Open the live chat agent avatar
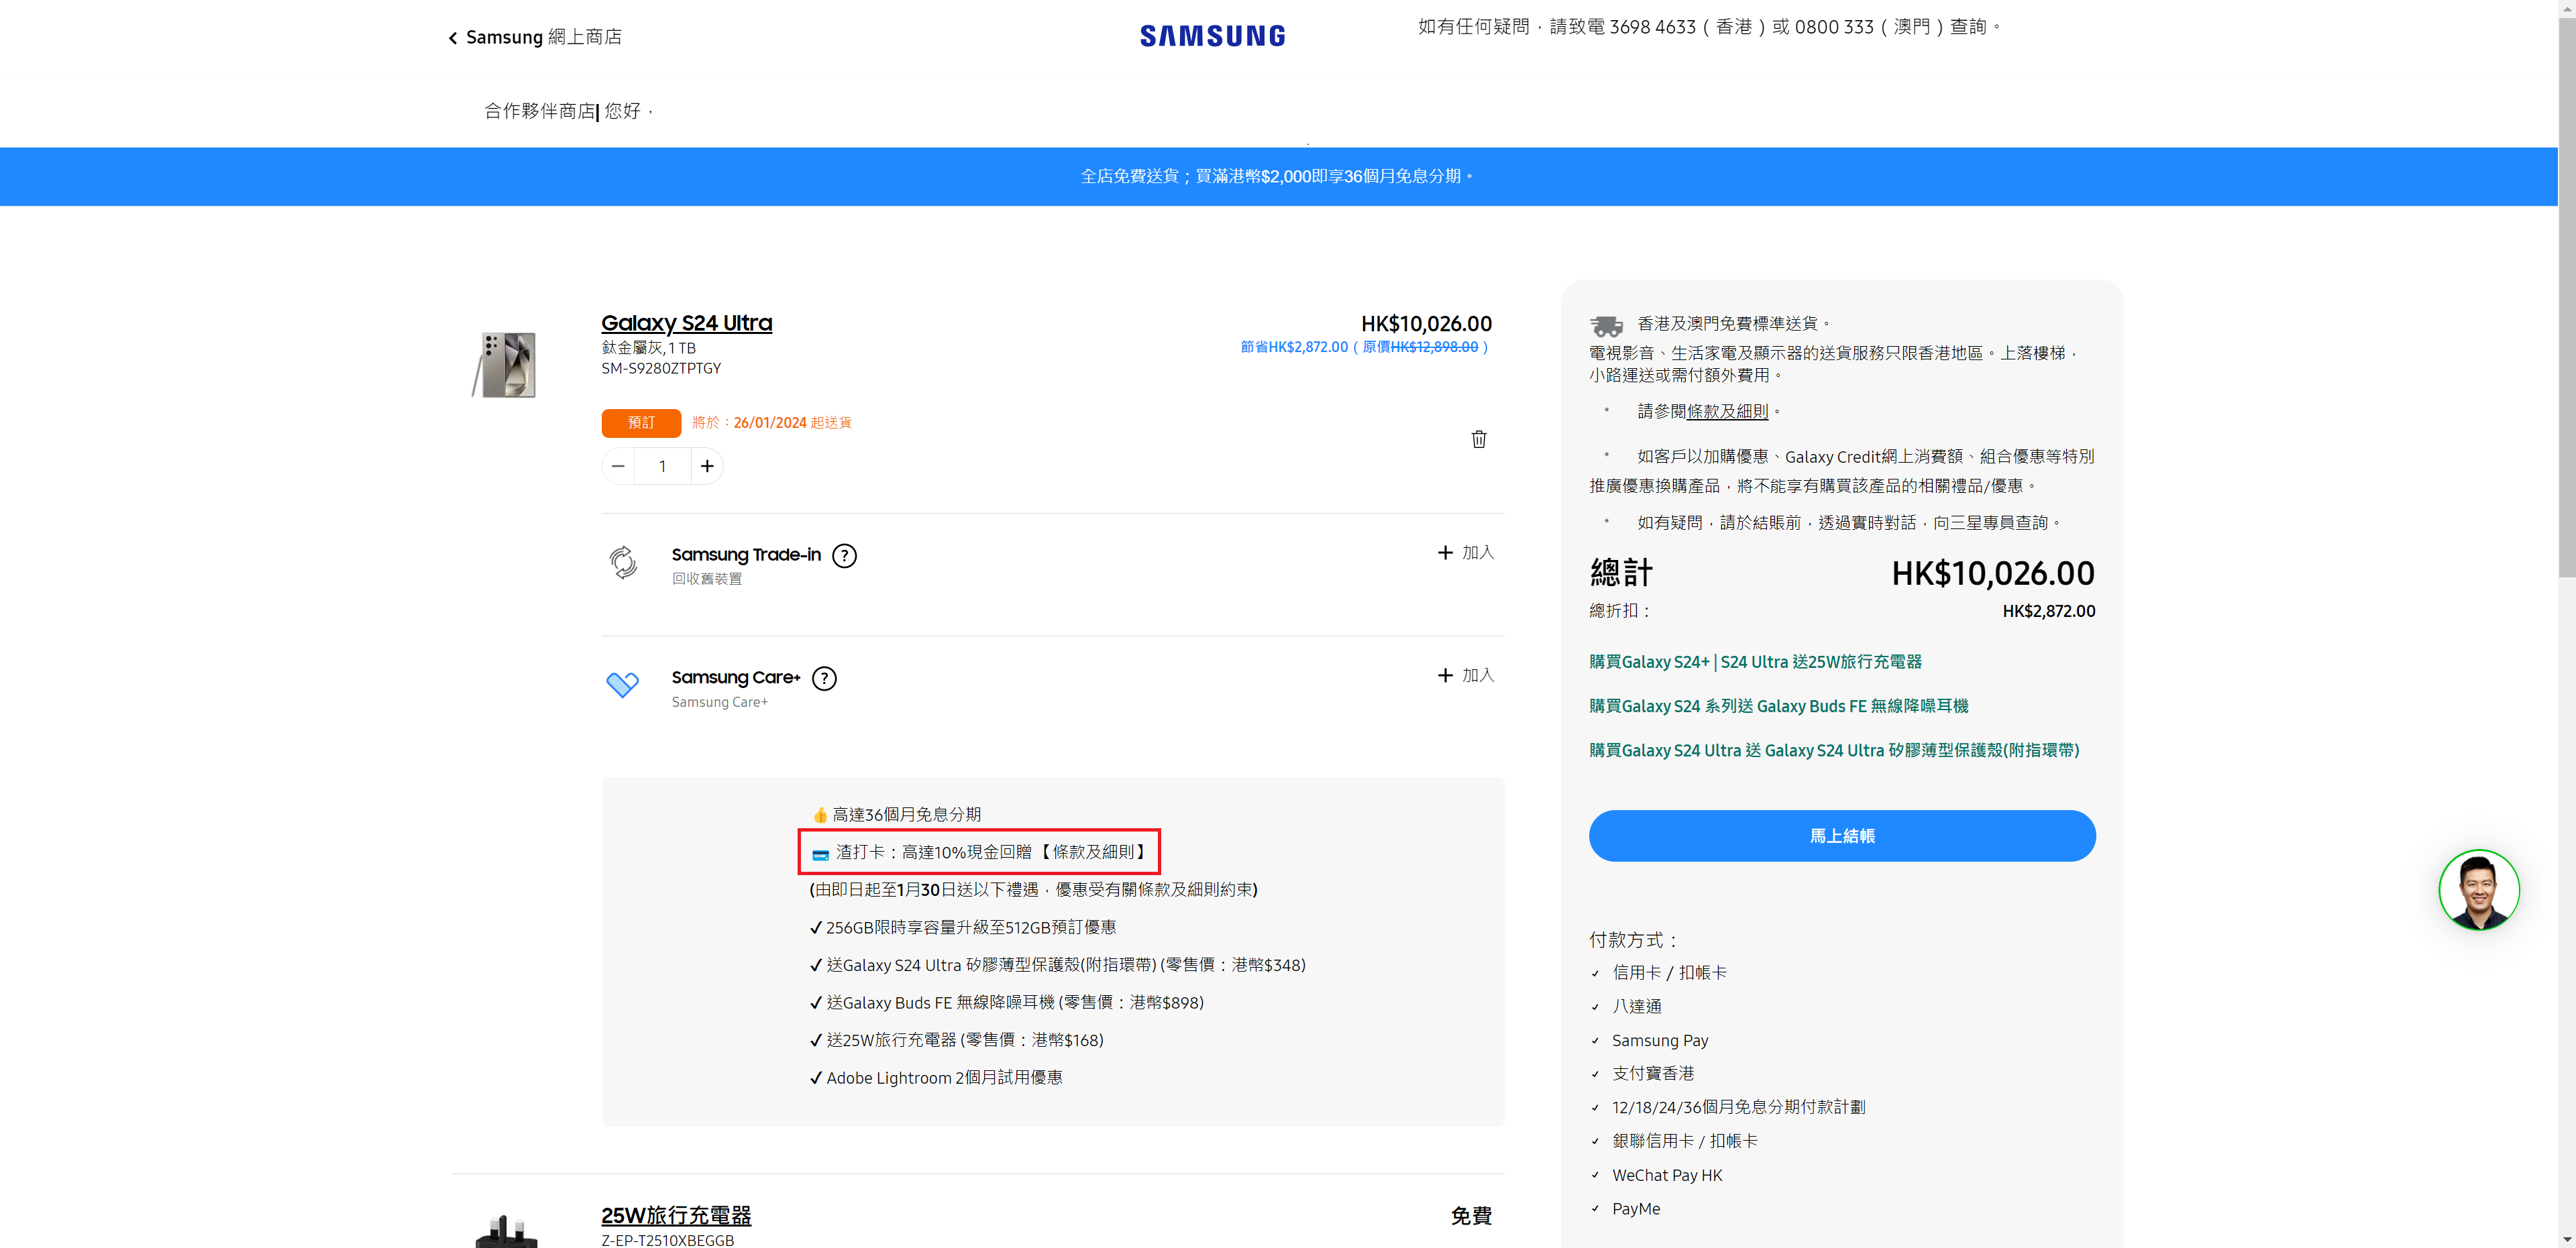 2478,889
